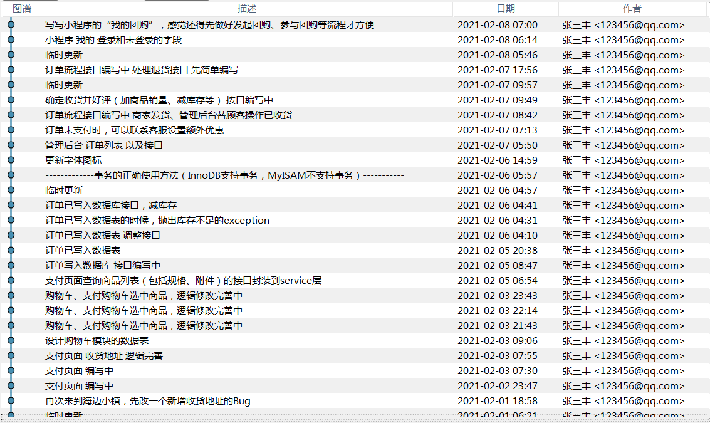Click the date 2021-02-03 22:14

(x=497, y=311)
